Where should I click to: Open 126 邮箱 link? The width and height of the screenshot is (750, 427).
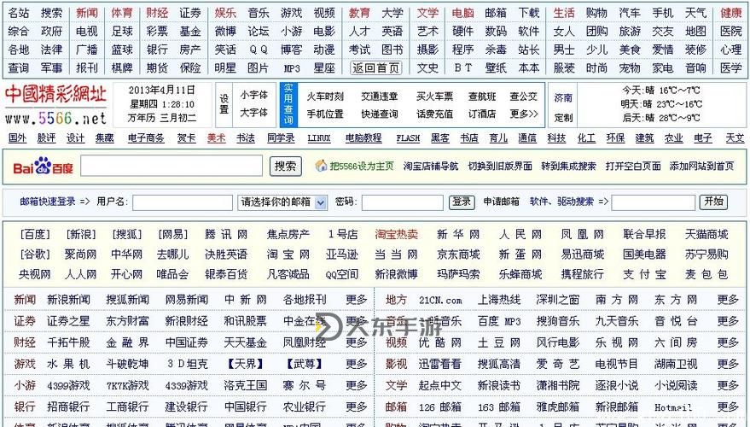point(439,407)
